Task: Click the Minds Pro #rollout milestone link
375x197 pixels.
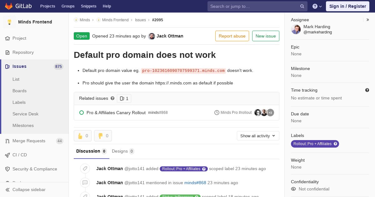Action: (236, 113)
